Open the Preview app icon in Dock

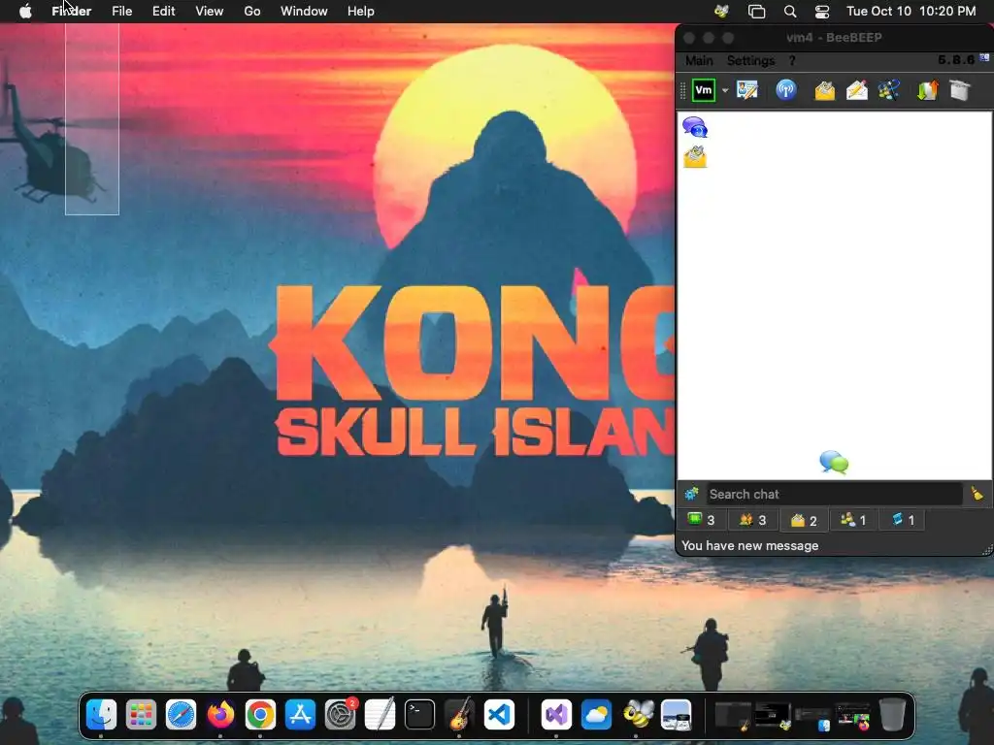(677, 715)
